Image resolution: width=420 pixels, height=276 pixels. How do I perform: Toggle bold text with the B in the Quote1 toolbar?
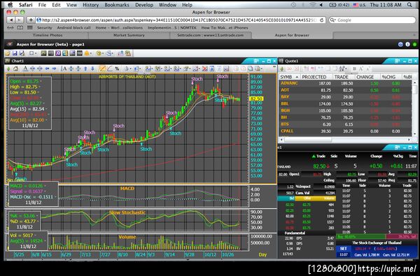click(354, 69)
